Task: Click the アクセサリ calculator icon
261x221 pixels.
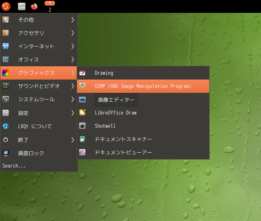Action: coord(6,33)
